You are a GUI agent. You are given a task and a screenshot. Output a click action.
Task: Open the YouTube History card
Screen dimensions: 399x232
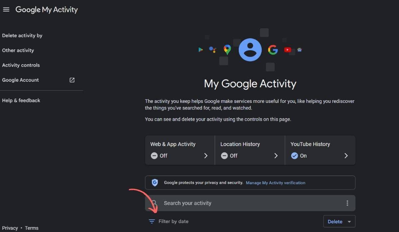pos(320,150)
